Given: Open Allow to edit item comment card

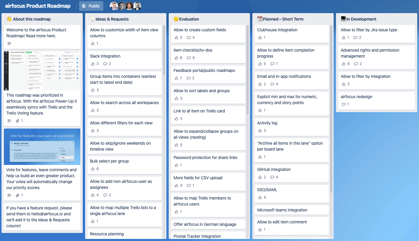Looking at the screenshot, I should pos(291,226).
